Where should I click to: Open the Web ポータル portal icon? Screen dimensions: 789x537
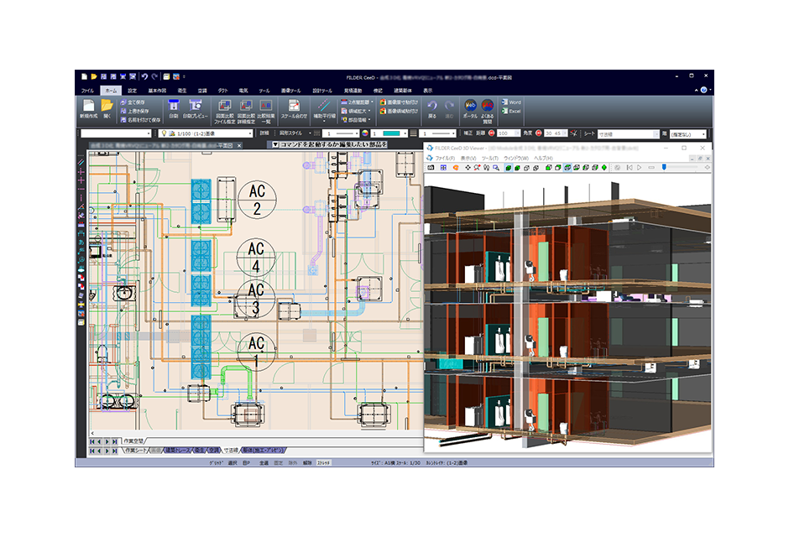pos(471,107)
